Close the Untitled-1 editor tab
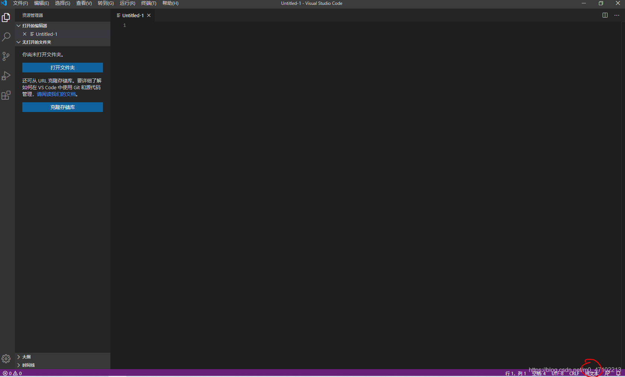Viewport: 625px width, 377px height. click(149, 15)
